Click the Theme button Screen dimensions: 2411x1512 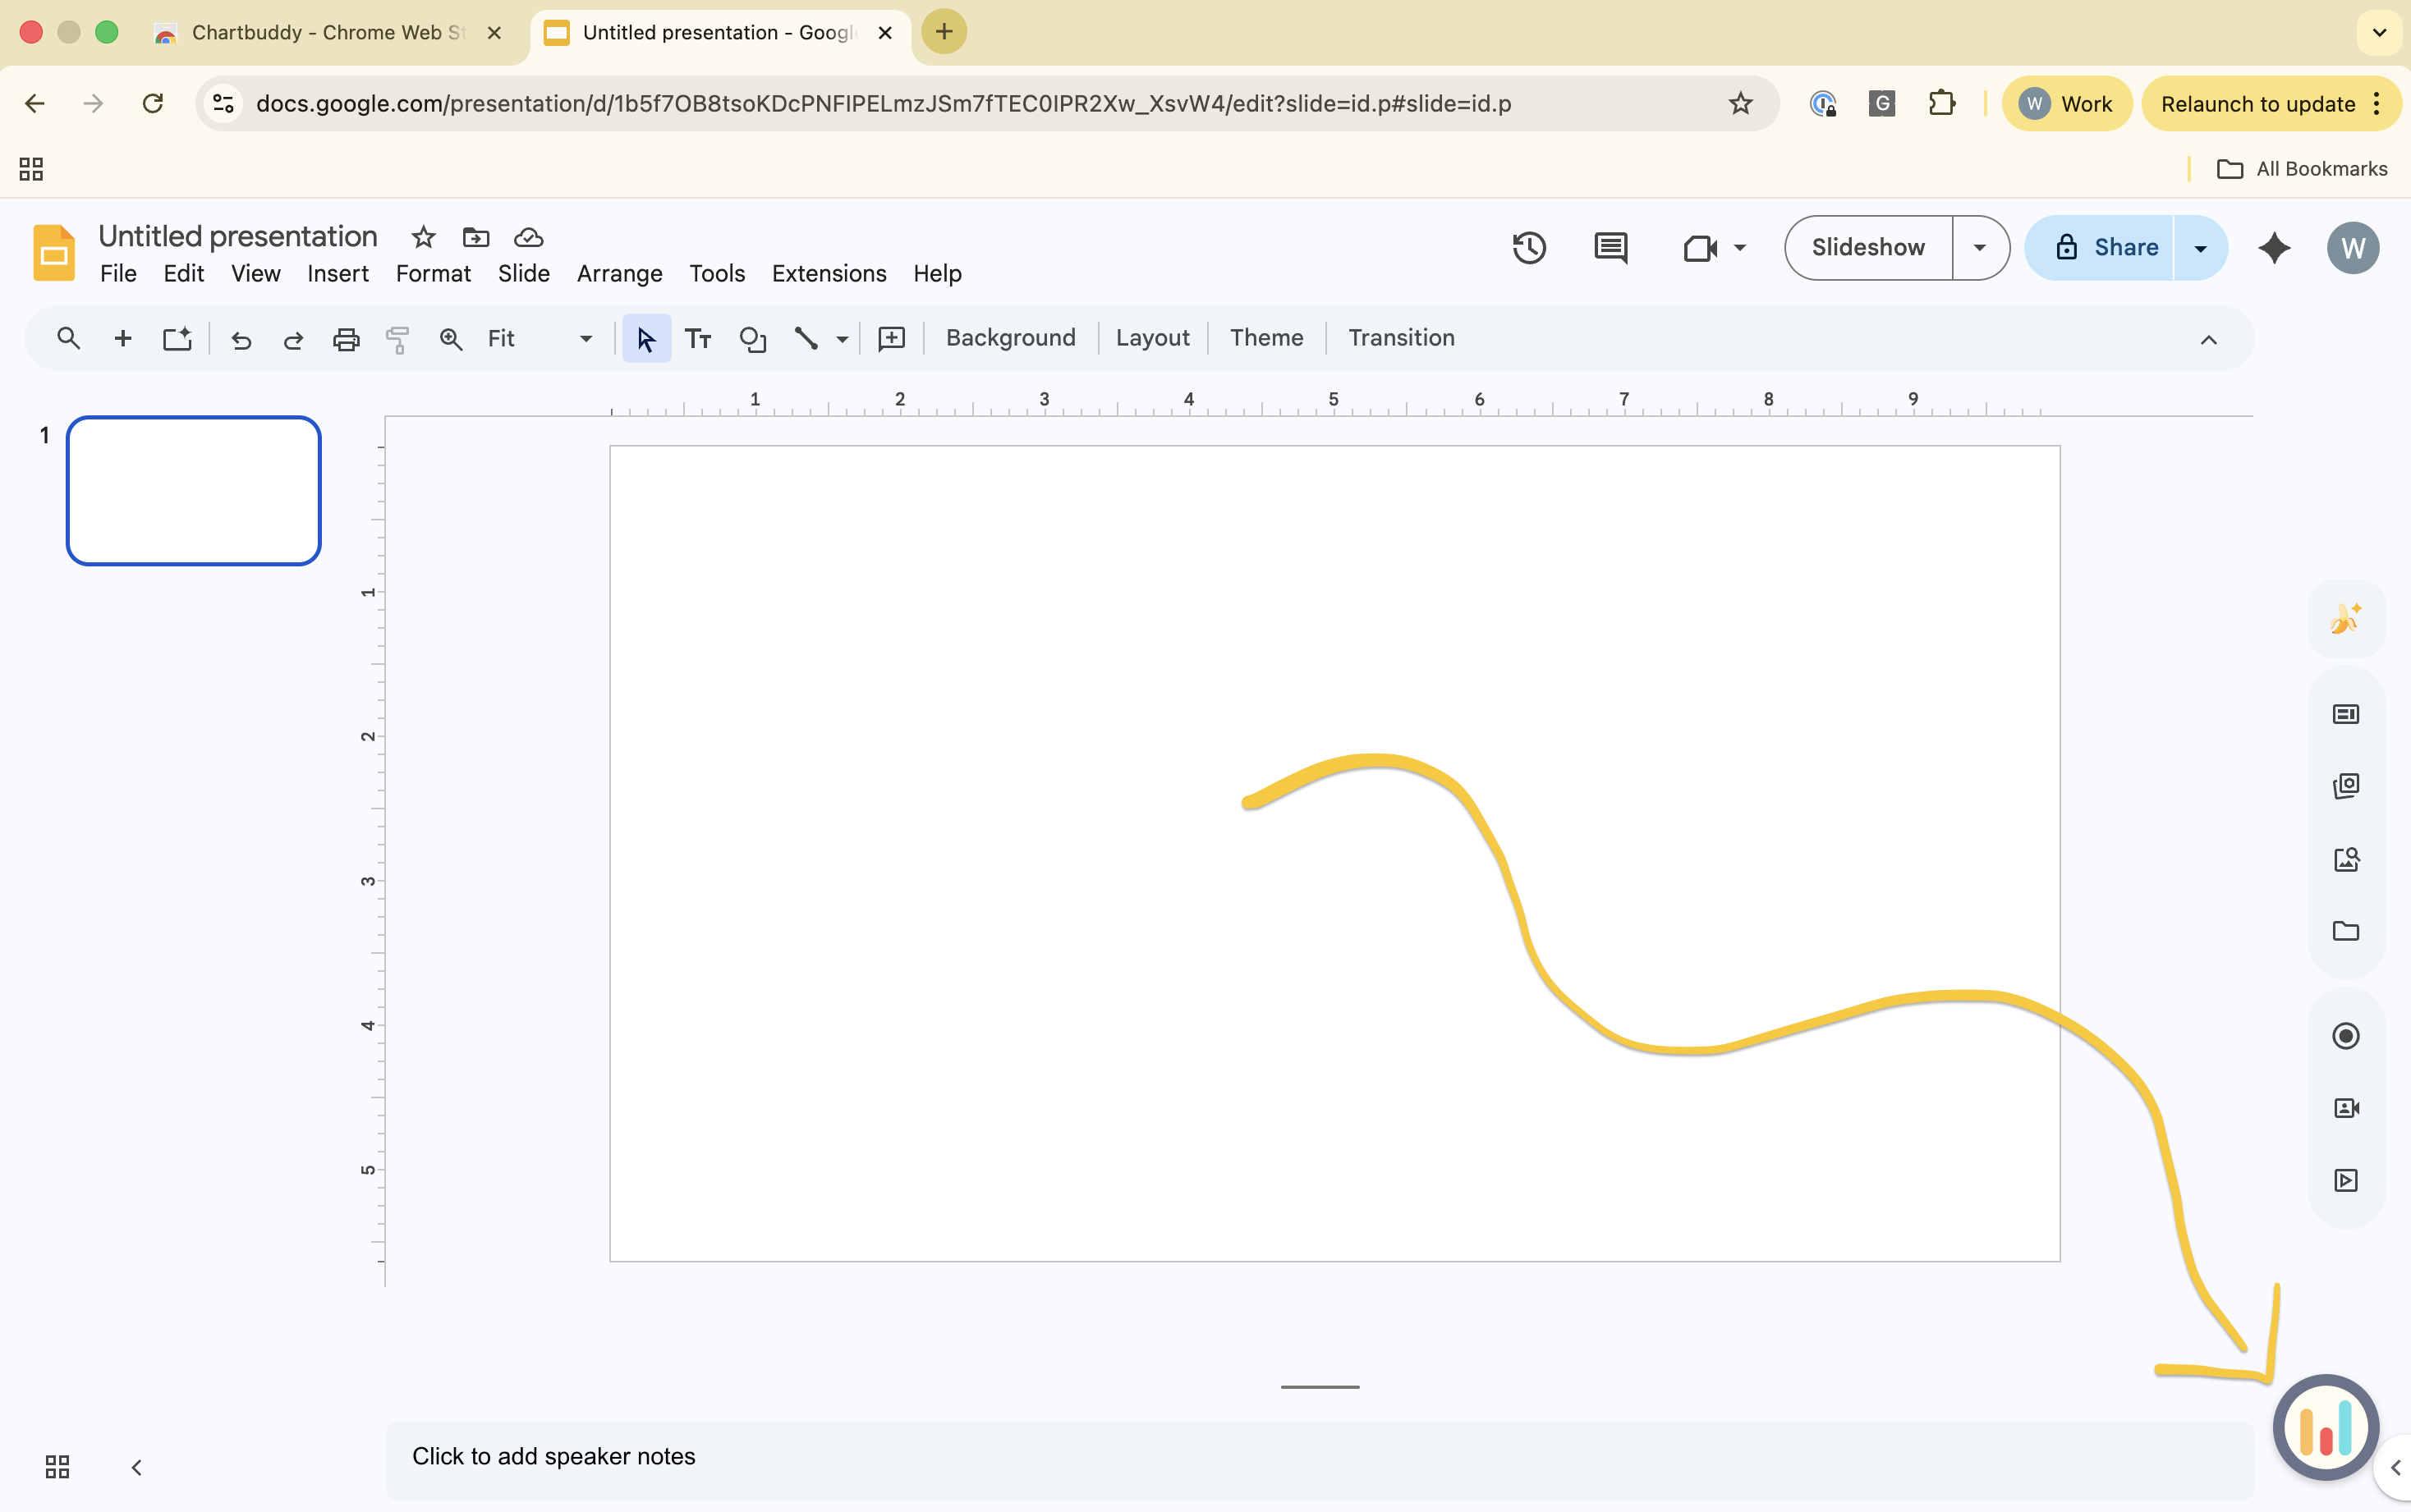pos(1265,338)
